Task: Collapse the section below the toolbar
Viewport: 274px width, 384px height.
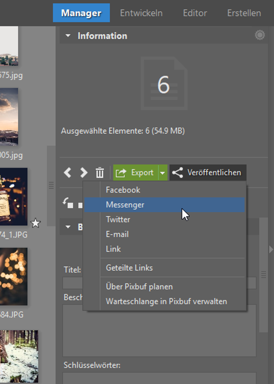Action: click(x=68, y=227)
